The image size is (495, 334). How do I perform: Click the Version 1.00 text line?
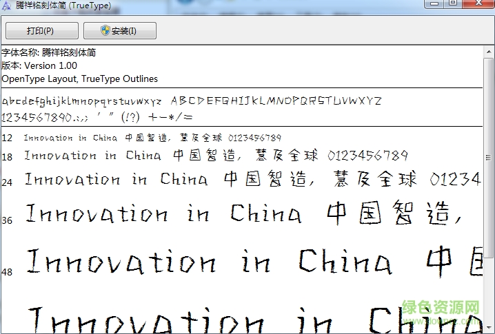pos(39,65)
